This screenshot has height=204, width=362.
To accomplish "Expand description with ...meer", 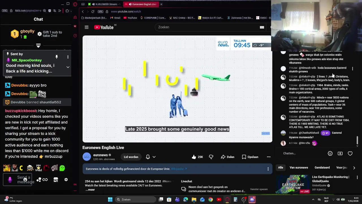I will point(90,190).
